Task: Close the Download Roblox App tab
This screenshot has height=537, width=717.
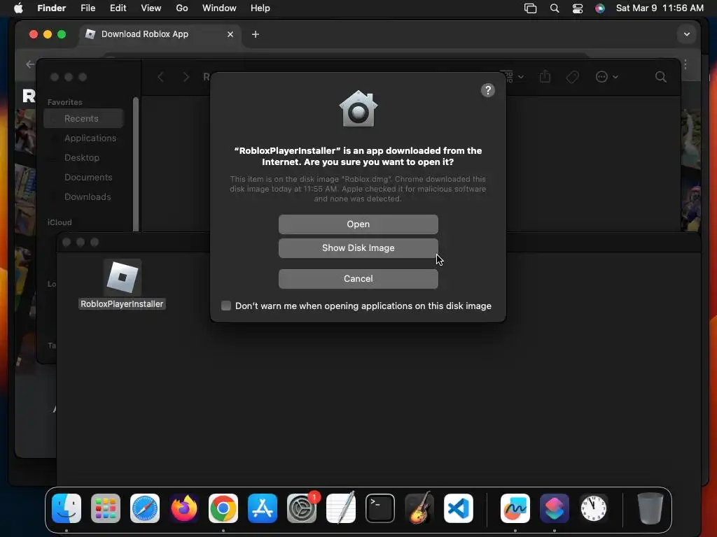Action: pos(230,34)
